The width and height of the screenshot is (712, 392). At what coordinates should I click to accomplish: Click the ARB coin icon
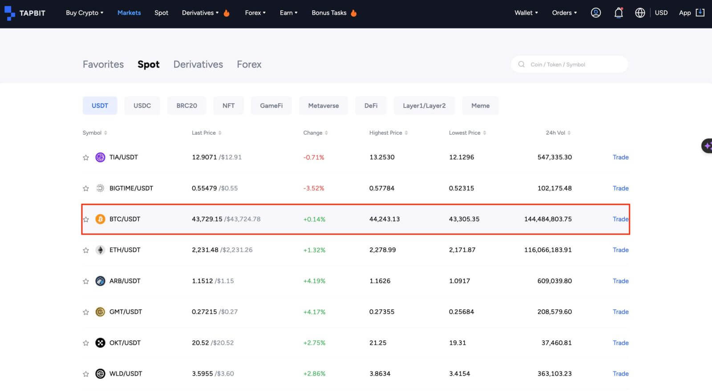point(100,281)
